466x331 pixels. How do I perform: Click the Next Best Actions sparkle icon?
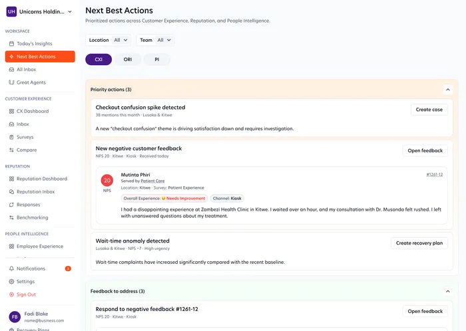[x=11, y=56]
